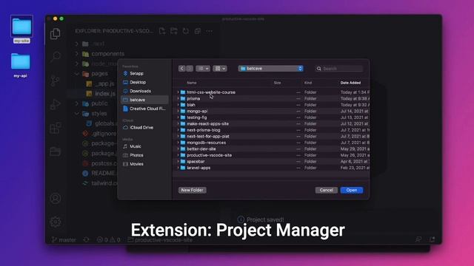Select Music in dialog sidebar
Image resolution: width=474 pixels, height=266 pixels.
[x=144, y=146]
